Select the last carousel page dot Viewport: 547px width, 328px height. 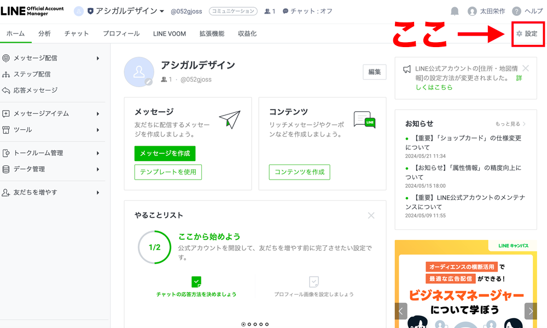[267, 324]
